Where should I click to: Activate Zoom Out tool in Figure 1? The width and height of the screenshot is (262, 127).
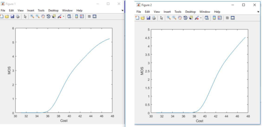[x=38, y=17]
